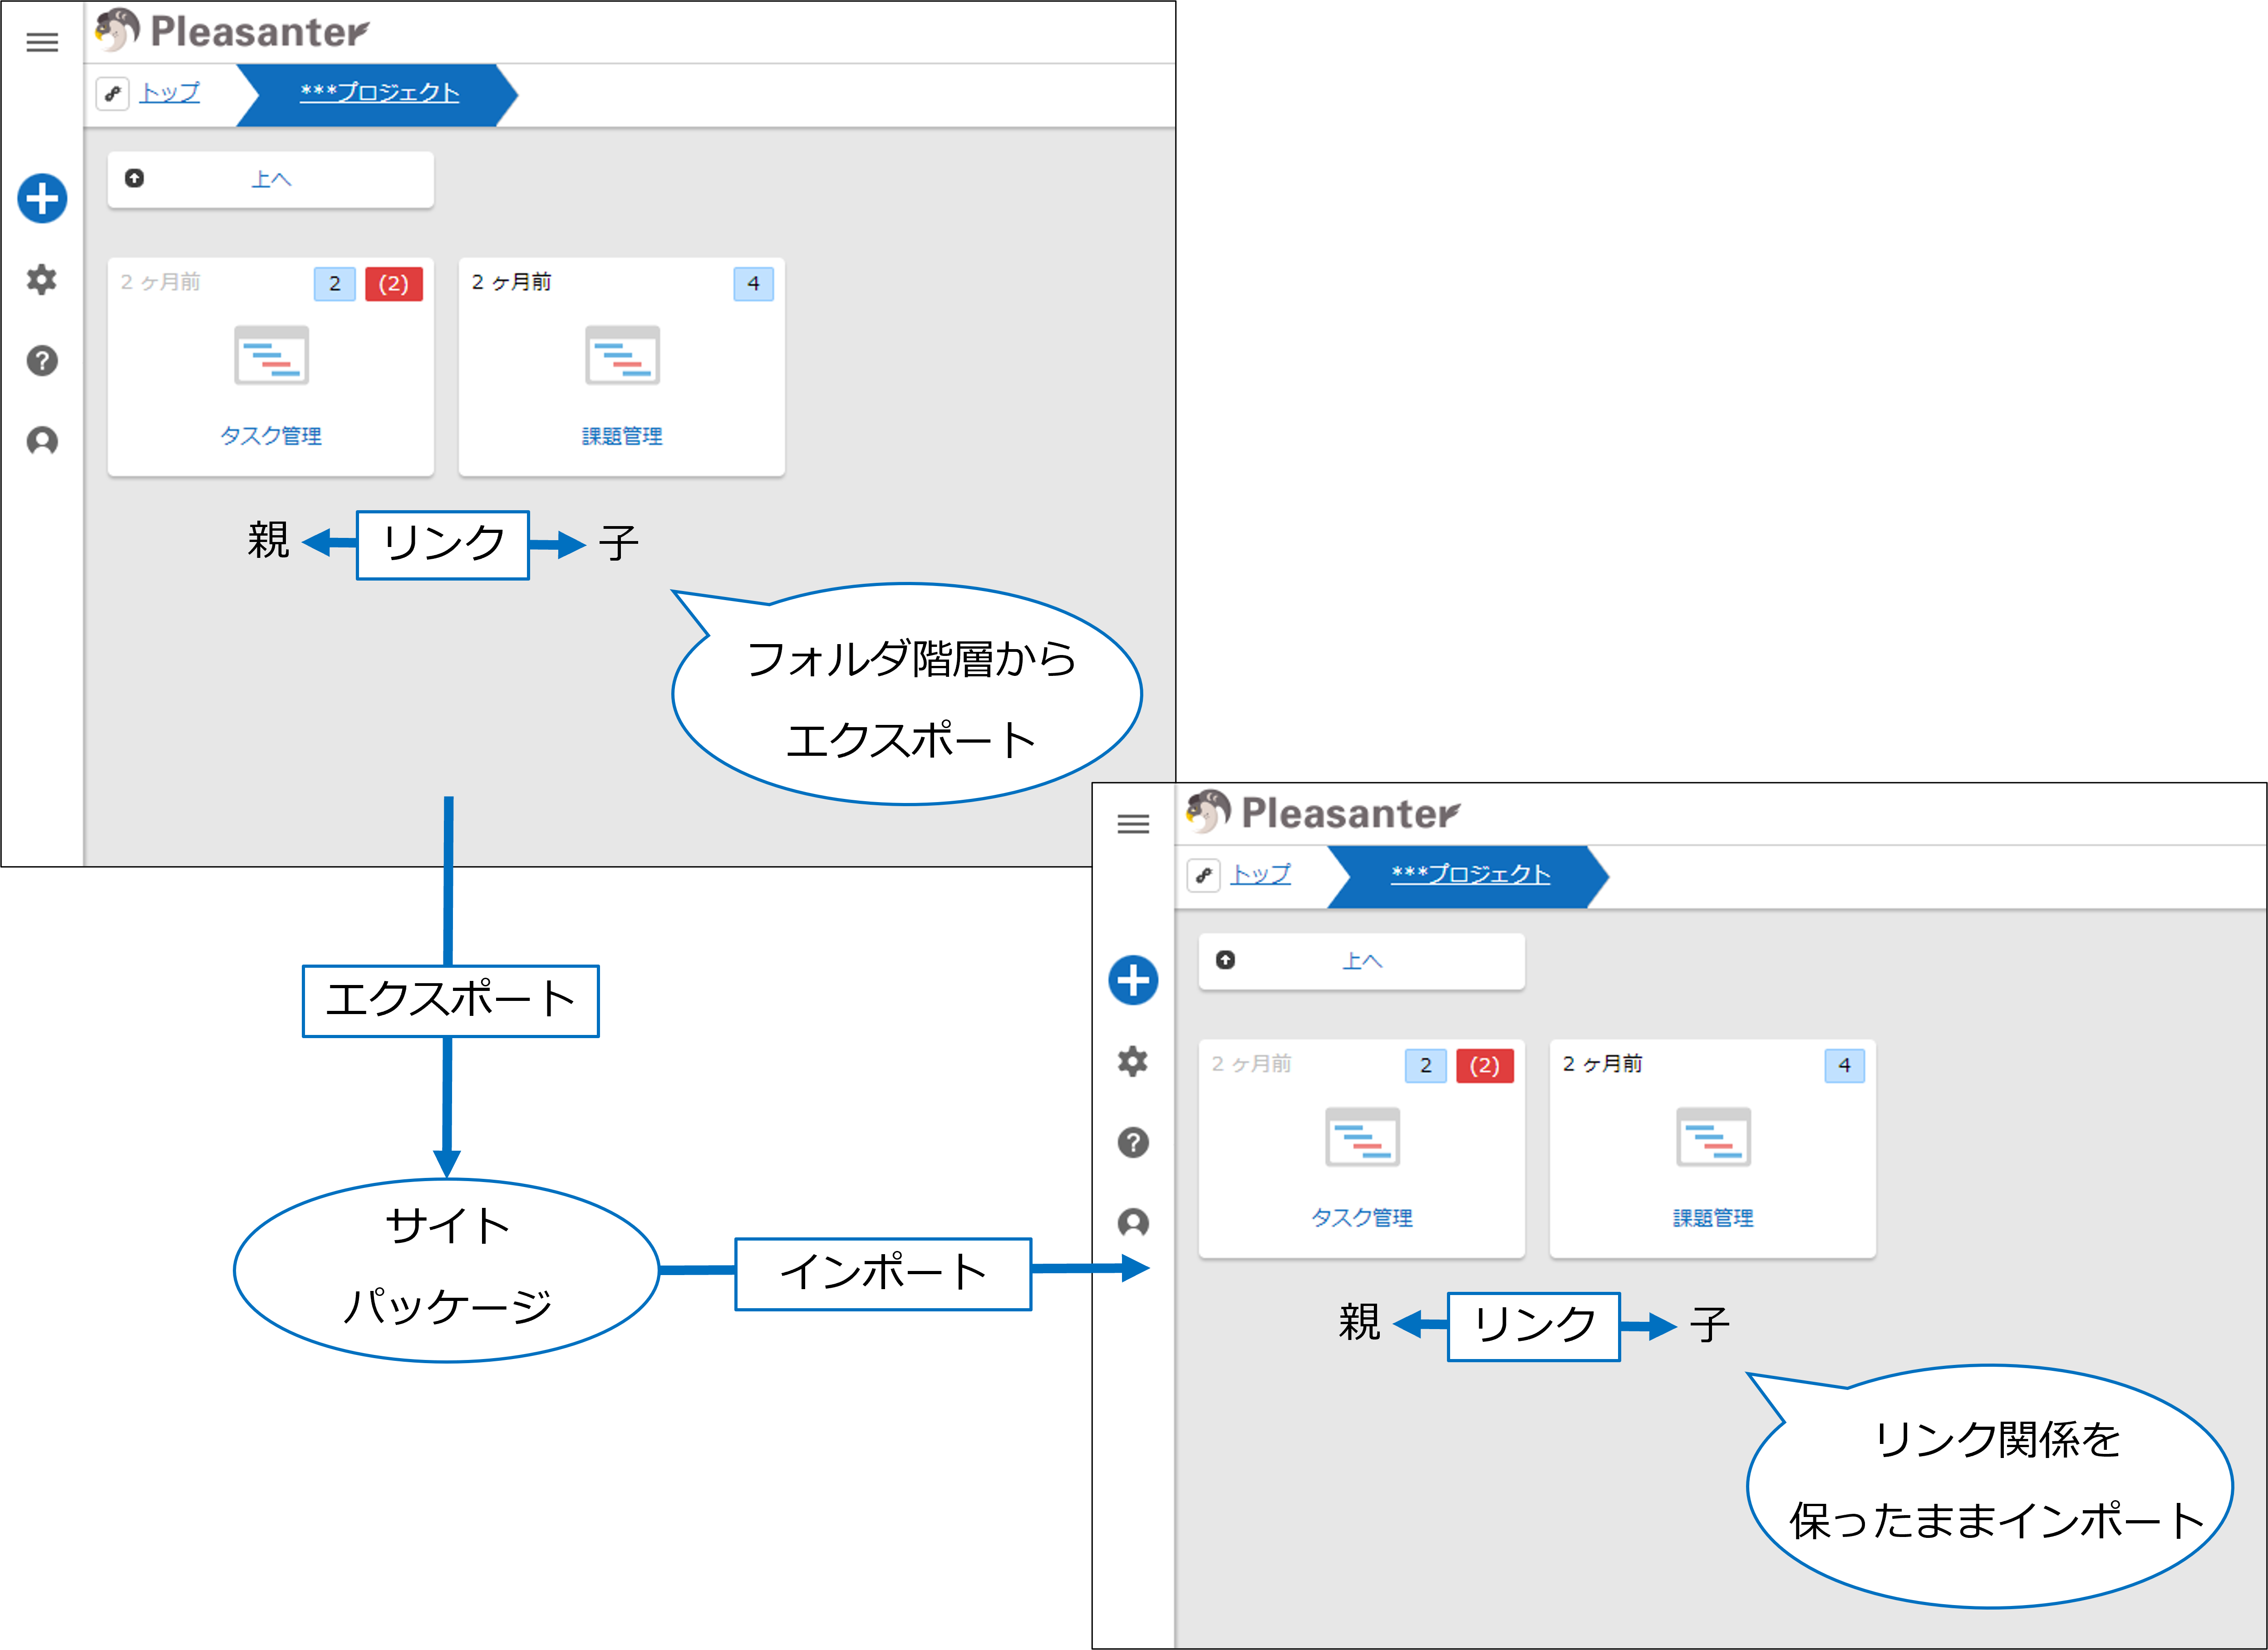Open hamburger menu in upper Pleasanter window

[42, 42]
